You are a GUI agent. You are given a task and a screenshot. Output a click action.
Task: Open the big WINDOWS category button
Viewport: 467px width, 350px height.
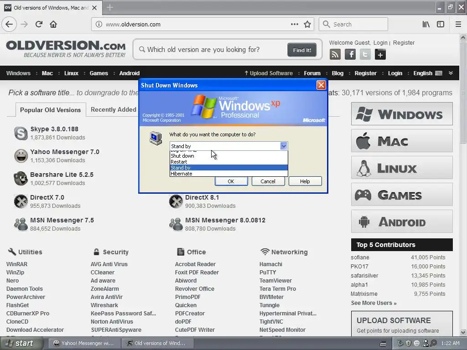tap(402, 114)
